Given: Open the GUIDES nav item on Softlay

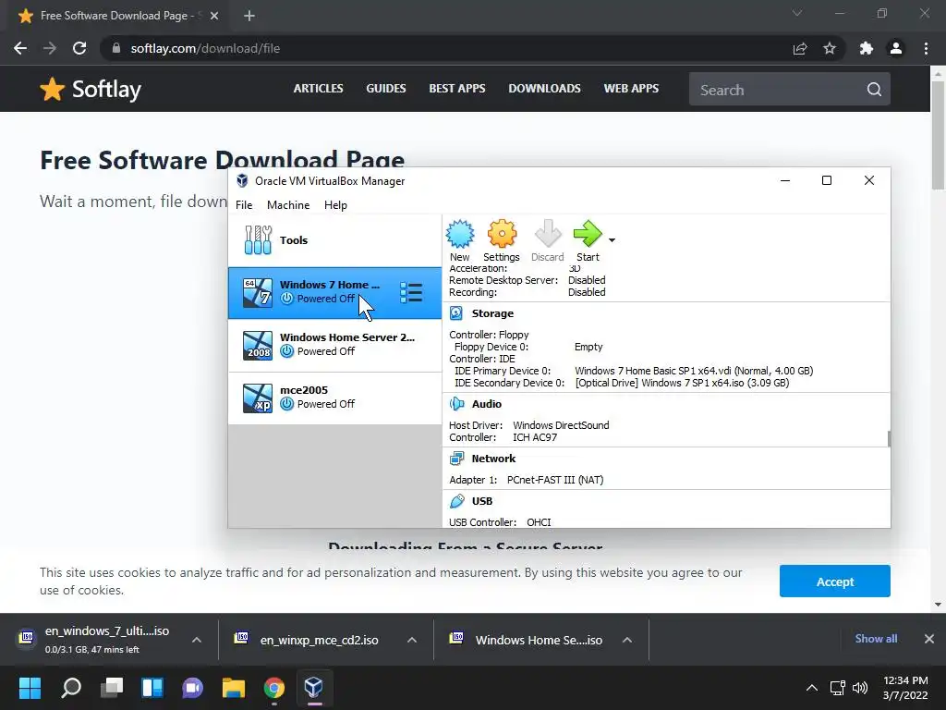Looking at the screenshot, I should point(385,89).
